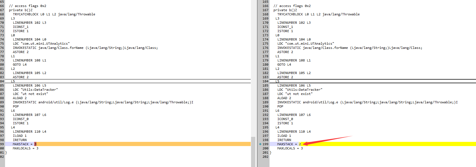
Task: Click 'MAXLOCALS = 3' in left pane
Action: (x=25, y=148)
